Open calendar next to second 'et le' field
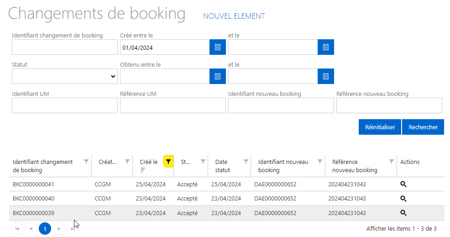The image size is (450, 237). click(326, 76)
